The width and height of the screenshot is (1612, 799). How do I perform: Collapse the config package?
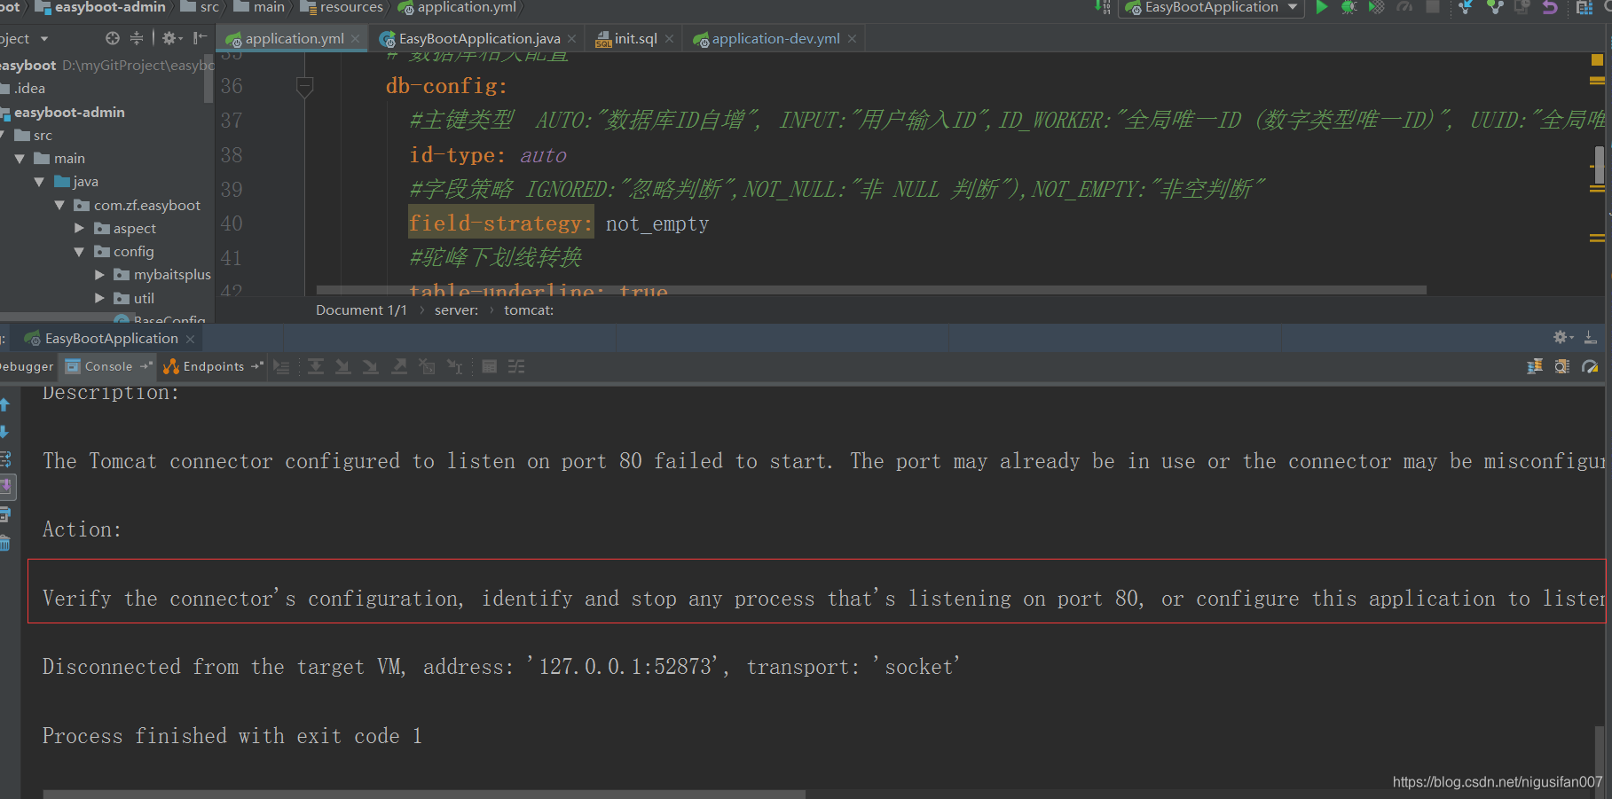pyautogui.click(x=79, y=252)
